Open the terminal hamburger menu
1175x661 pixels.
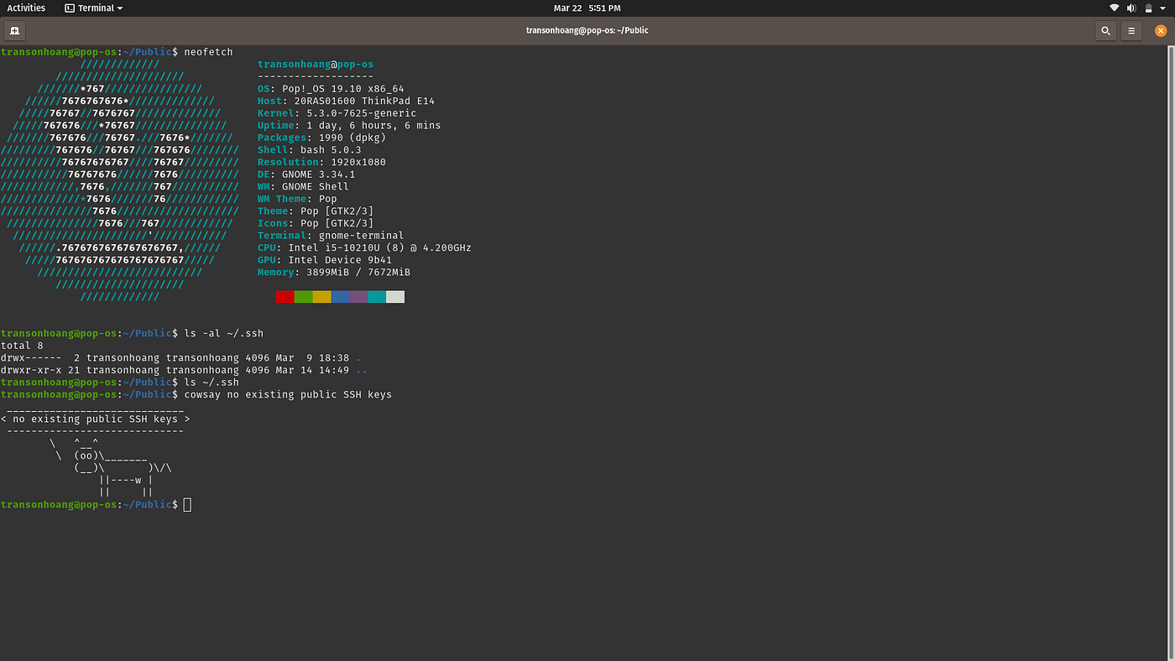[1131, 30]
